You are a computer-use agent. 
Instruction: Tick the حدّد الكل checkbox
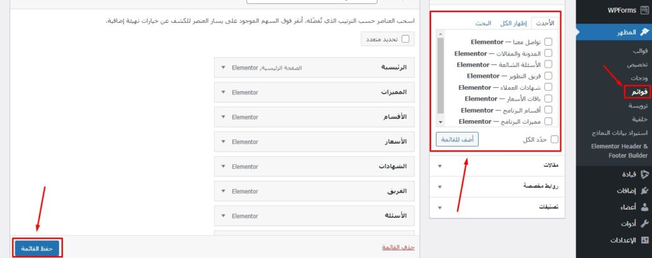[555, 140]
